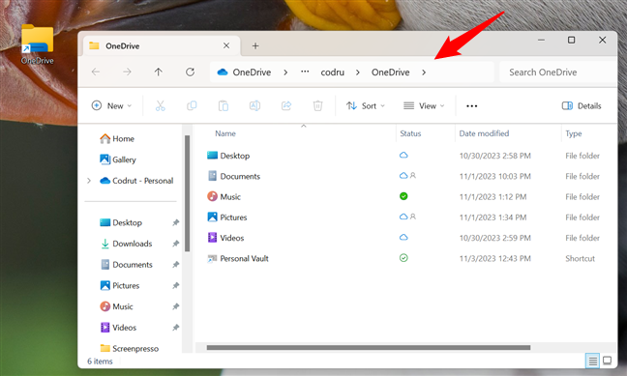Open Screenpresso folder in sidebar
Viewport: 627px width, 376px height.
tap(129, 348)
